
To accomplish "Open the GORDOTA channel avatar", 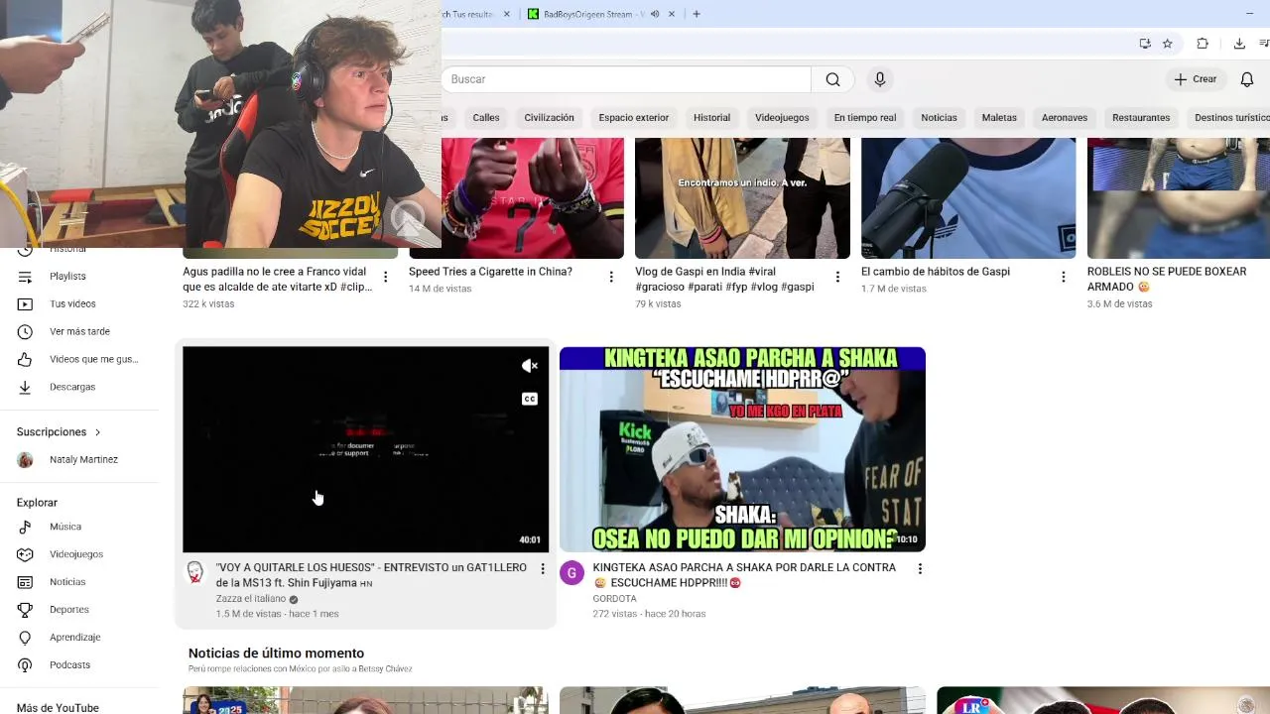I will pos(572,573).
